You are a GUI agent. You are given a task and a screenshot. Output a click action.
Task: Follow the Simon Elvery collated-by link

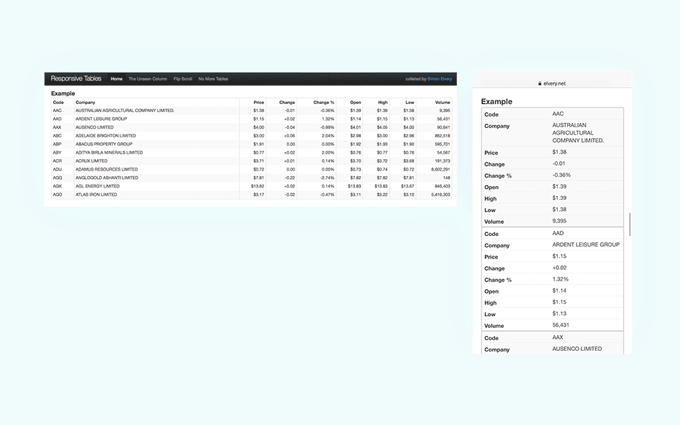coord(439,78)
